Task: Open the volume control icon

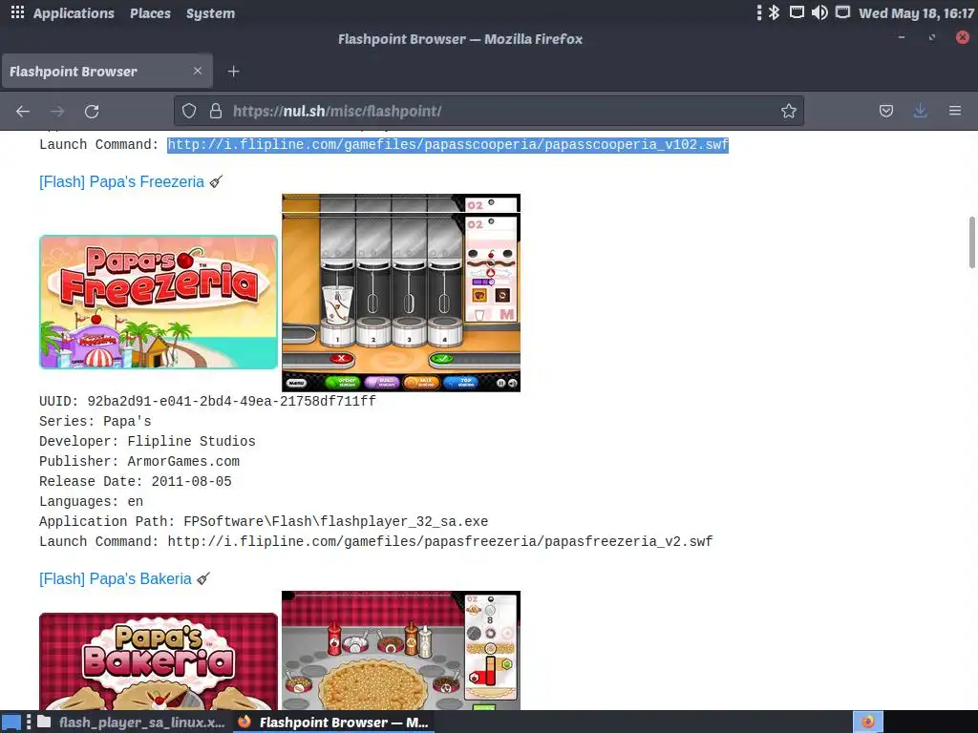Action: (x=819, y=12)
